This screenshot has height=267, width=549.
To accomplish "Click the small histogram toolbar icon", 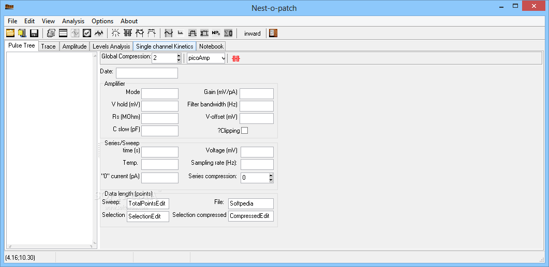I will pos(181,33).
